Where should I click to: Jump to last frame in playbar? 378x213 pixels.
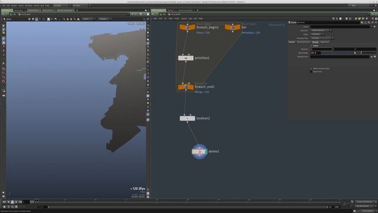[x=20, y=202]
